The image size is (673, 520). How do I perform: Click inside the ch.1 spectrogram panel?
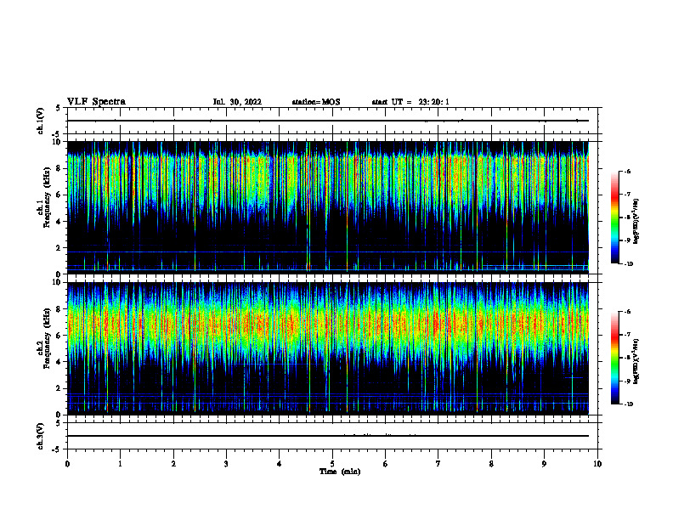pyautogui.click(x=328, y=207)
